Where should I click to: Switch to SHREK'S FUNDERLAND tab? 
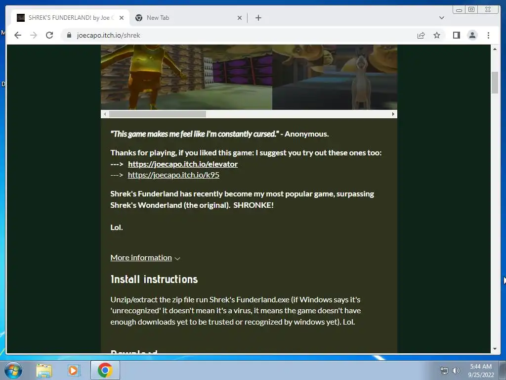click(x=70, y=18)
